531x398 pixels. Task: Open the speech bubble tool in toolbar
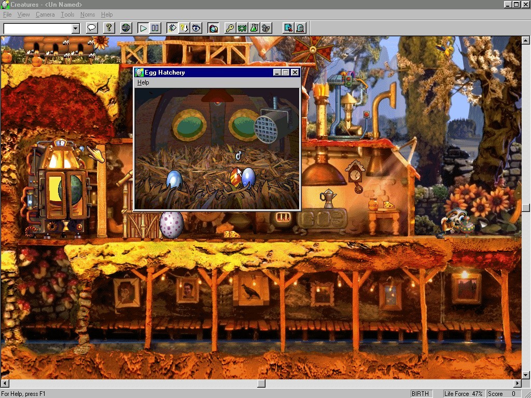(x=92, y=28)
